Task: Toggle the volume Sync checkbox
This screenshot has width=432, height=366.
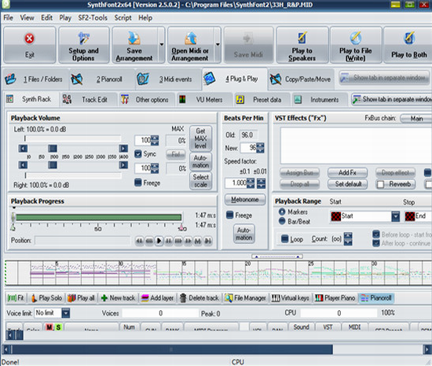Action: tap(138, 153)
